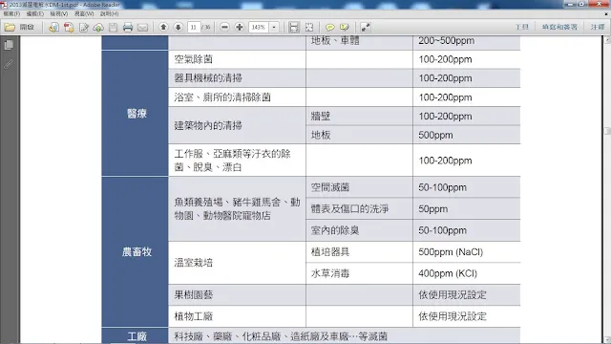This screenshot has height=344, width=611.
Task: Zoom out with the minus button
Action: pyautogui.click(x=224, y=27)
